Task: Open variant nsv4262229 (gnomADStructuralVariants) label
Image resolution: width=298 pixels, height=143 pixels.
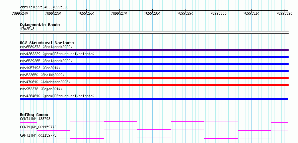Action: [57, 54]
